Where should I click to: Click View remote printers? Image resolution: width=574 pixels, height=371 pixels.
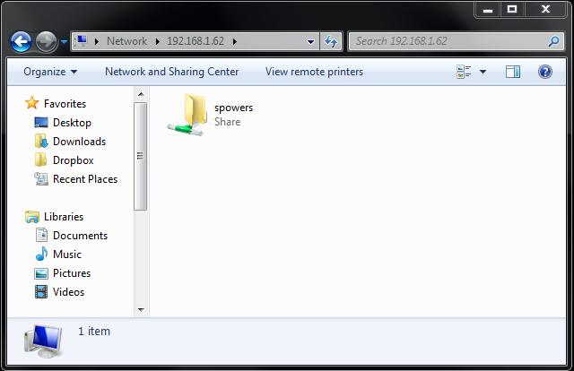click(x=314, y=72)
